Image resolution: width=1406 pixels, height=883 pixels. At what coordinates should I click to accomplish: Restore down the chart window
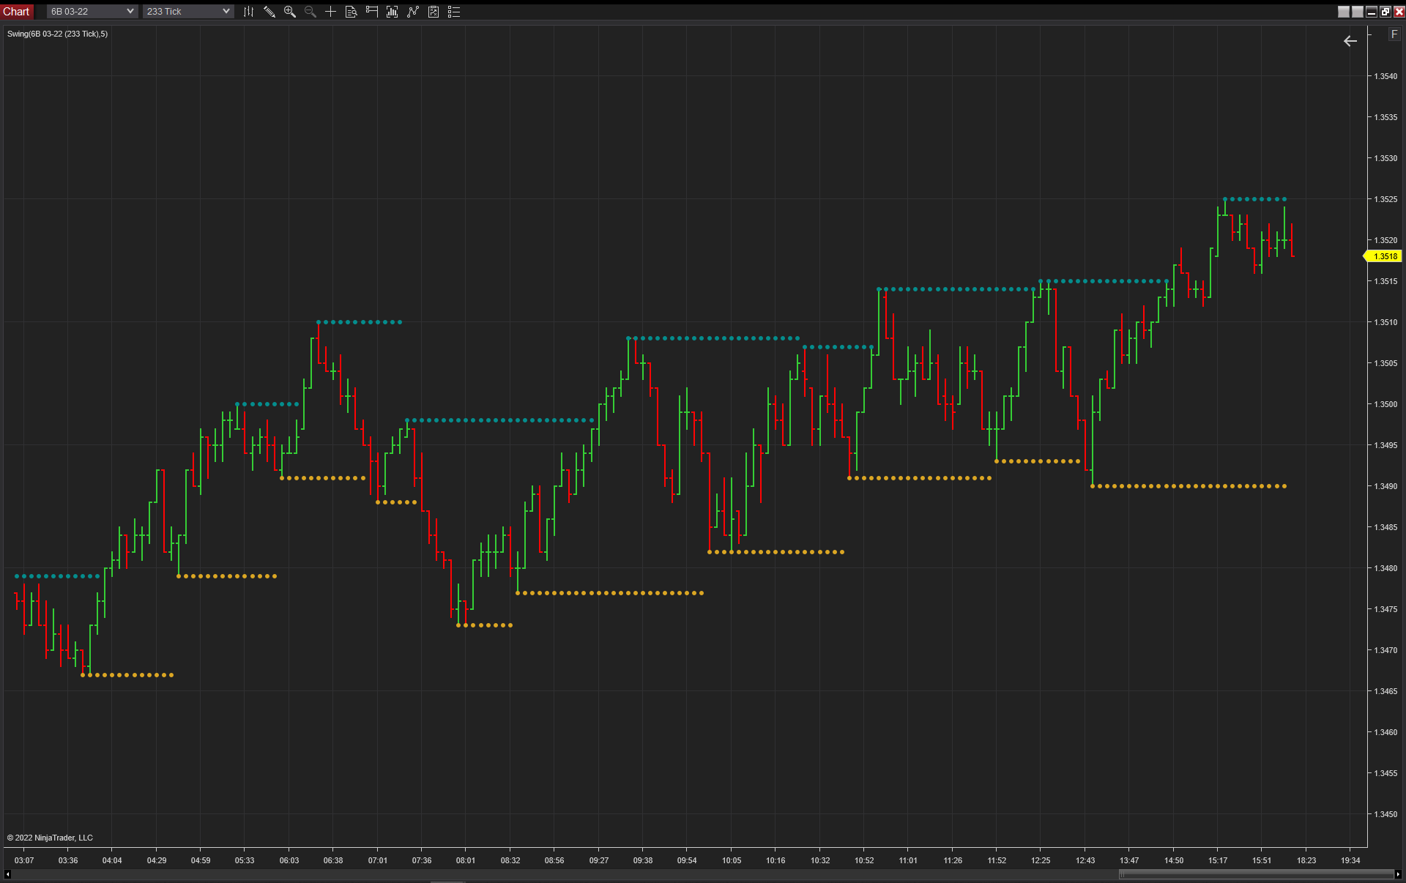(1385, 12)
